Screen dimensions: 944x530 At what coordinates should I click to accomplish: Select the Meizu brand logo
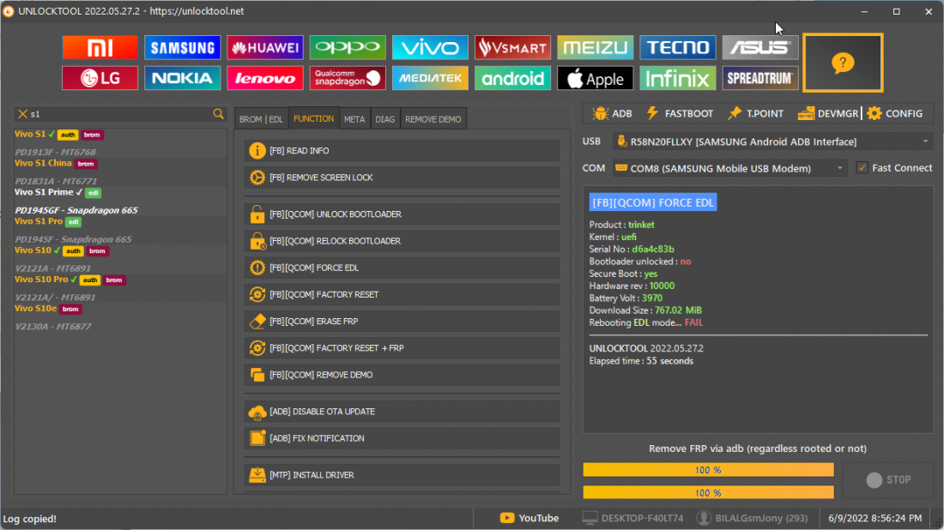coord(595,47)
